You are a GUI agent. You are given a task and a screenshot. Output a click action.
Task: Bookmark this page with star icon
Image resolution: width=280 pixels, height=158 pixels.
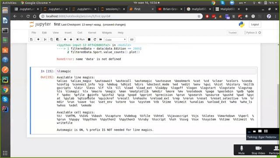pos(199,16)
